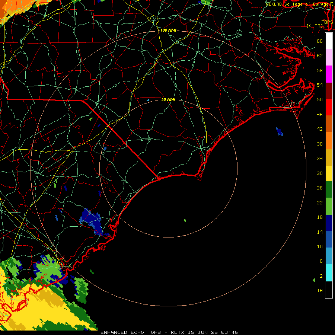Pick the magenta segment of the color scale
Screen dimensions: 335x335
click(329, 74)
